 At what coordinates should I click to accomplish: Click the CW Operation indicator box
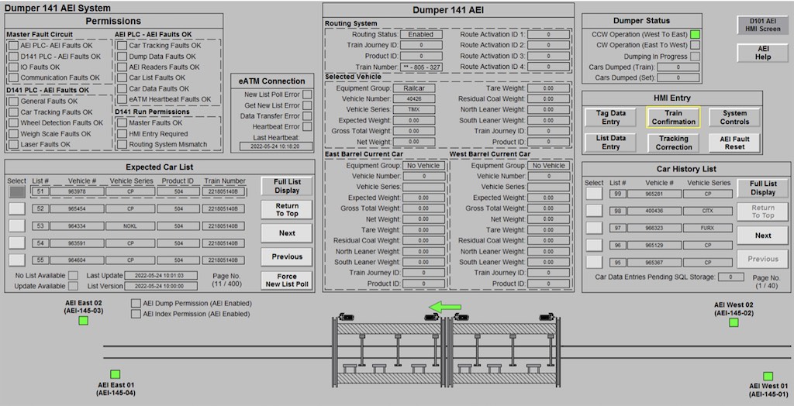[x=696, y=45]
